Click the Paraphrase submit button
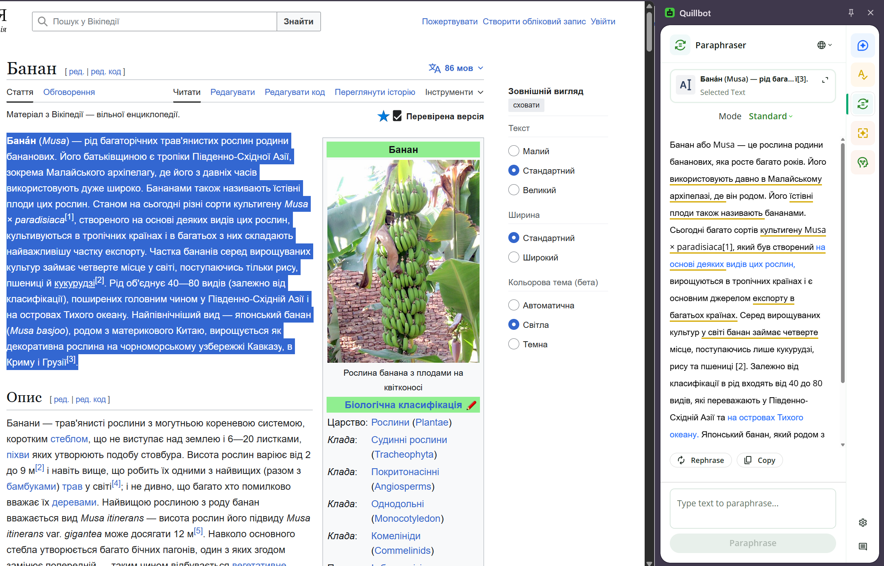 pos(753,543)
